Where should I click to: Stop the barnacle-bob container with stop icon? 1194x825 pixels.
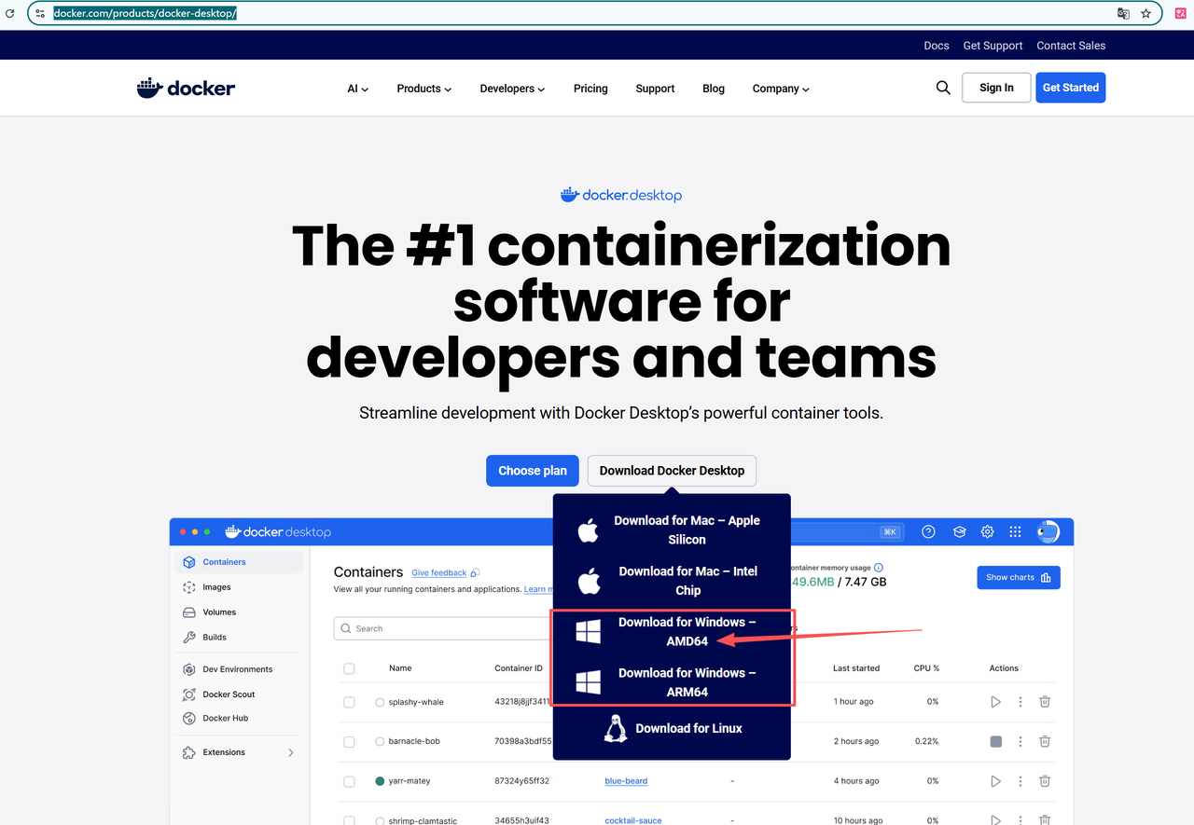click(x=995, y=741)
